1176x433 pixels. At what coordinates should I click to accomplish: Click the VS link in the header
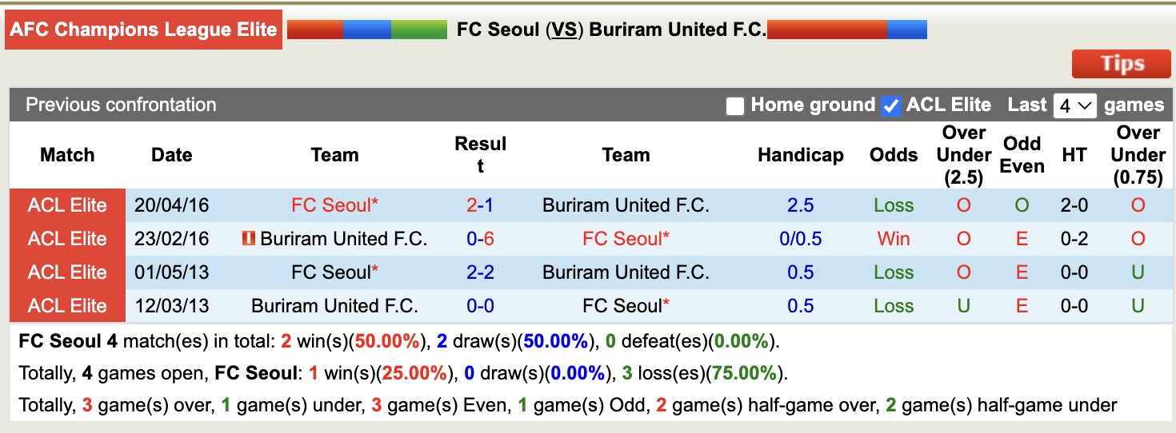click(564, 30)
